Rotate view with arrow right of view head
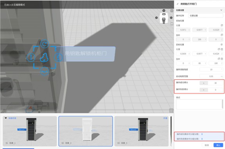225x149 pixels. coord(171,18)
